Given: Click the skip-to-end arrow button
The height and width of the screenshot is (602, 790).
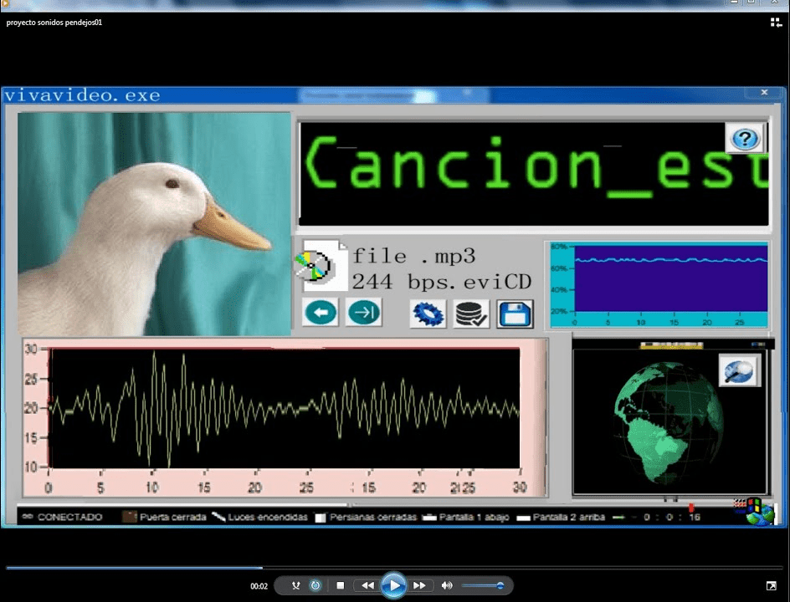Looking at the screenshot, I should tap(364, 313).
